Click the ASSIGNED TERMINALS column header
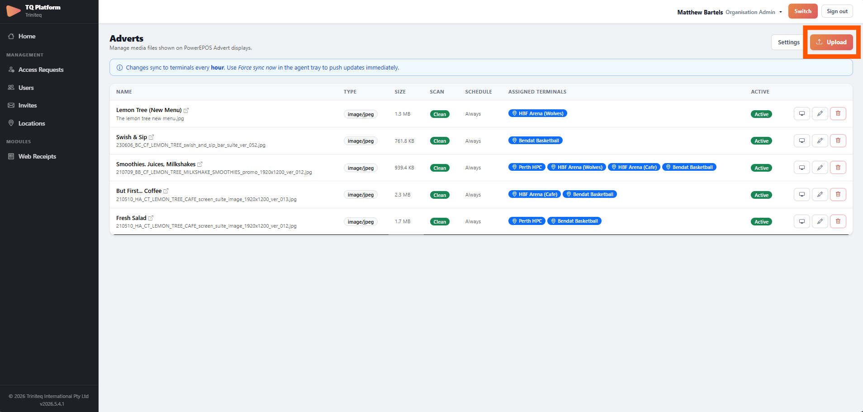 pyautogui.click(x=537, y=92)
